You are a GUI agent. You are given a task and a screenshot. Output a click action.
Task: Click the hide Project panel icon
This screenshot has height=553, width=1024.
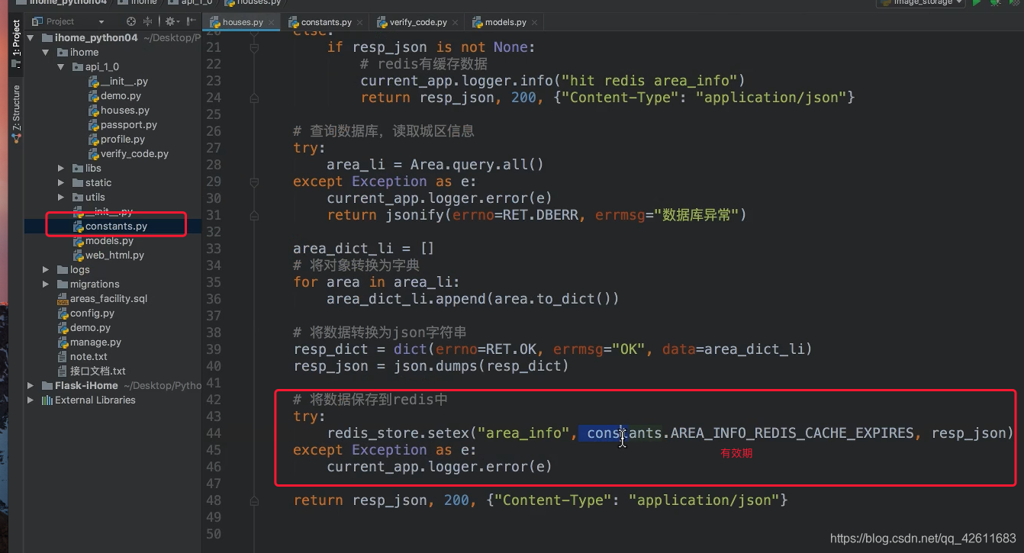click(191, 21)
